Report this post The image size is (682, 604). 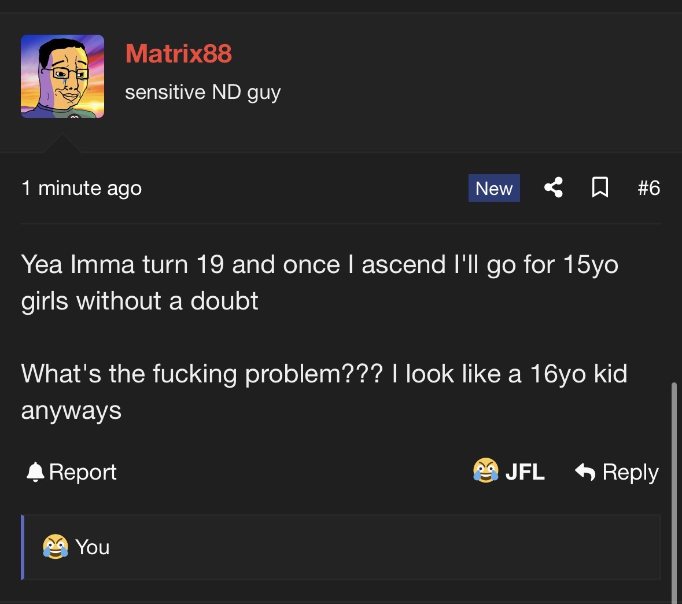pos(72,472)
